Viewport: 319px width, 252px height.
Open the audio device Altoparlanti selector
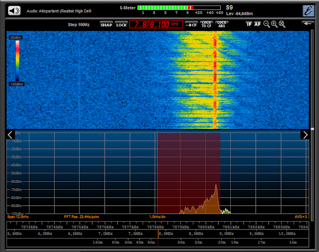(59, 11)
